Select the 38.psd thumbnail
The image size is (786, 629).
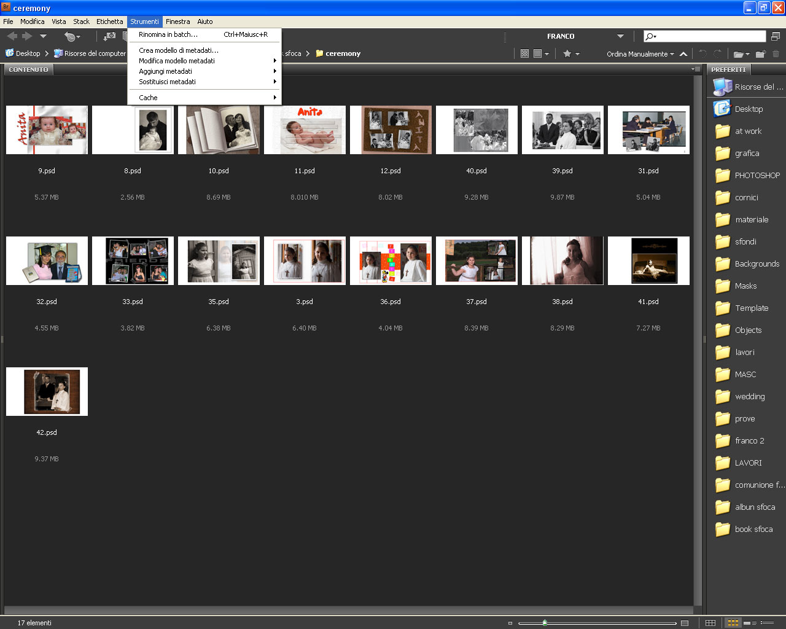pos(562,261)
